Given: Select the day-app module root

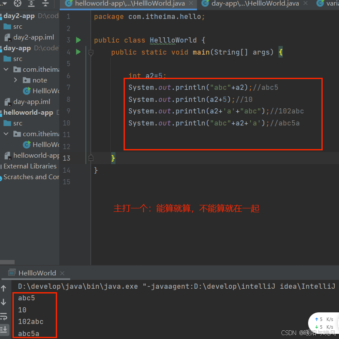Looking at the screenshot, I should (x=17, y=48).
